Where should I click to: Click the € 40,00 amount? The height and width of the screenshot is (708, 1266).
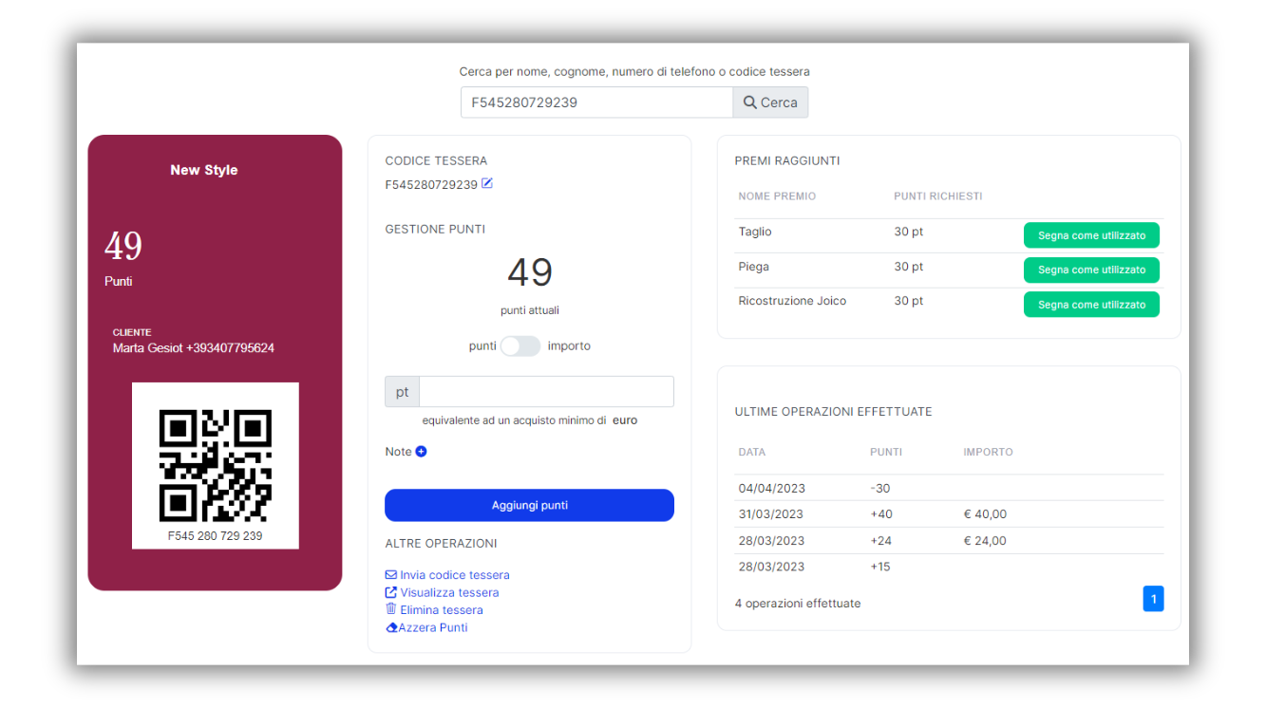[x=985, y=514]
